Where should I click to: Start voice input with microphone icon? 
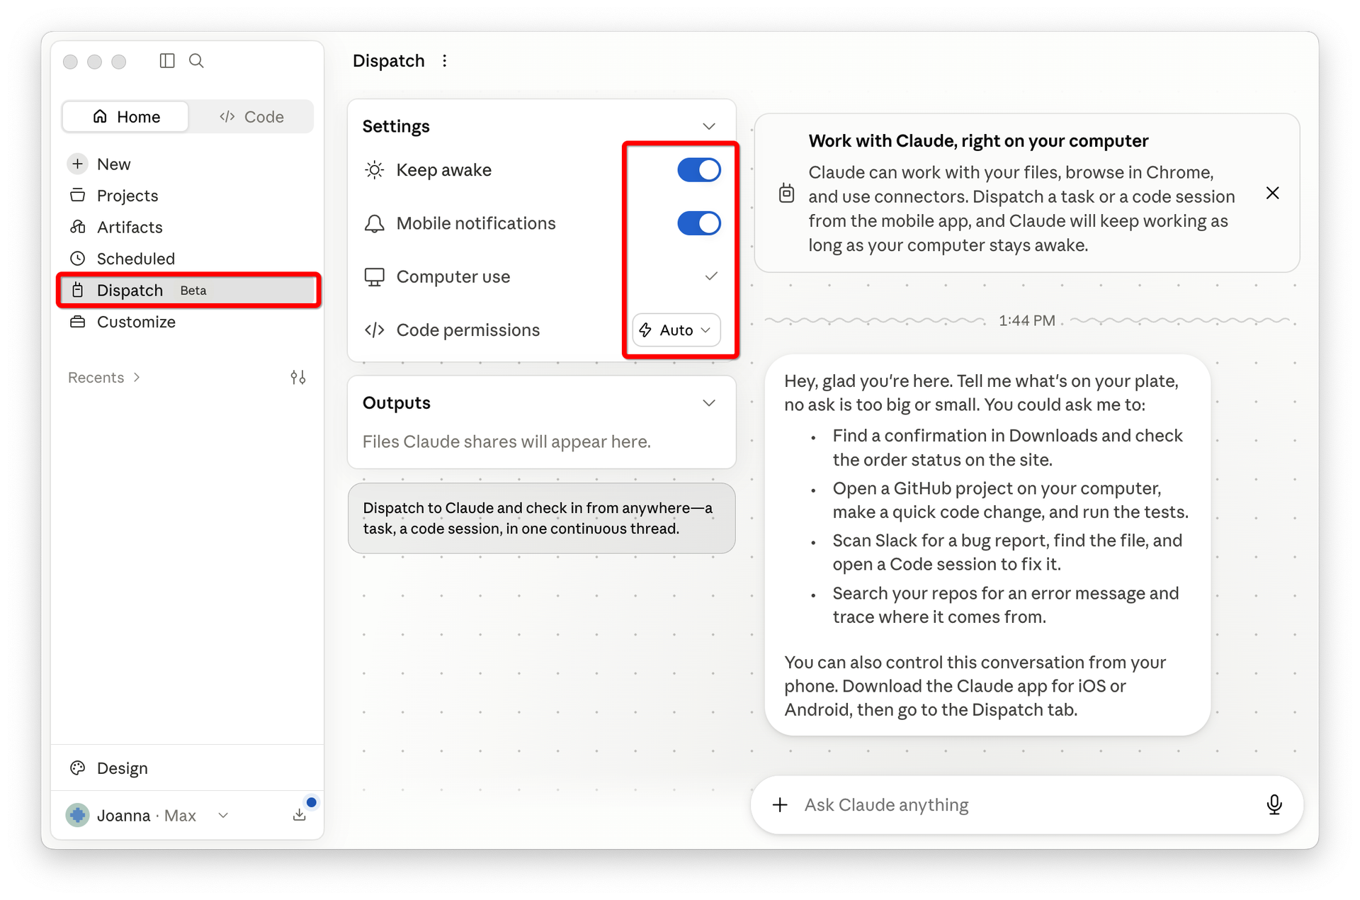tap(1274, 805)
